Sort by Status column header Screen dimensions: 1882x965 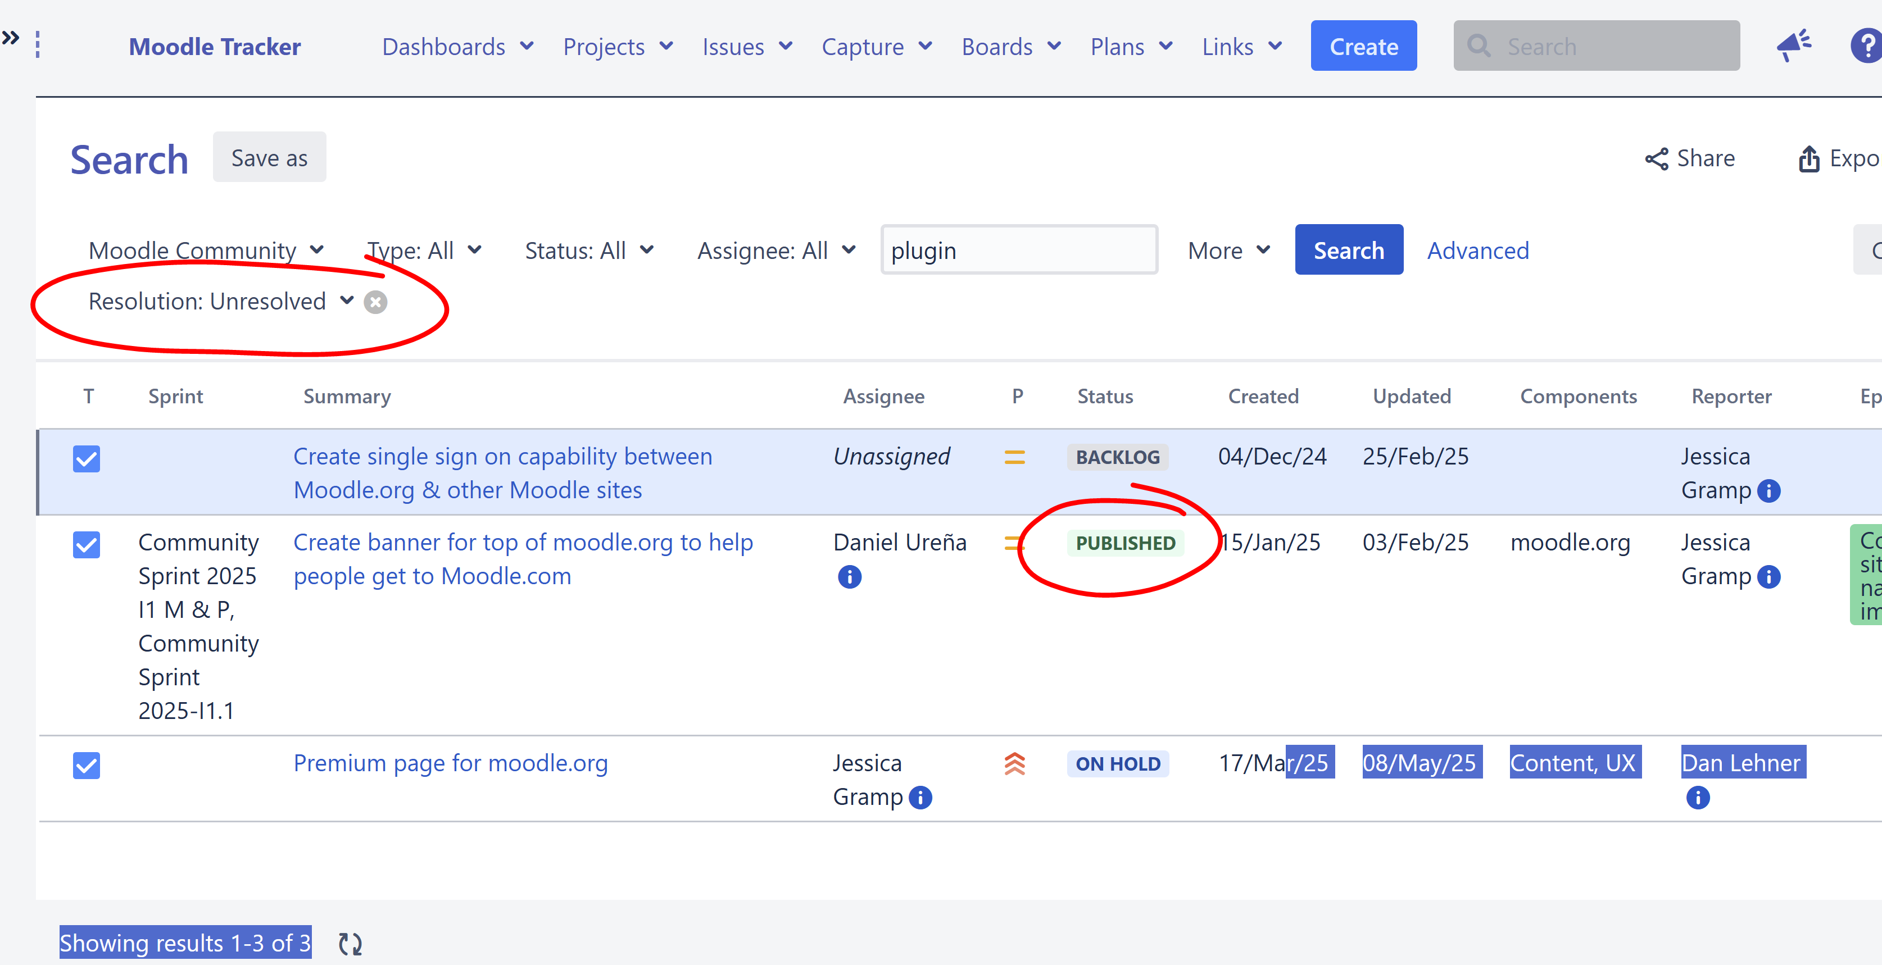coord(1105,396)
